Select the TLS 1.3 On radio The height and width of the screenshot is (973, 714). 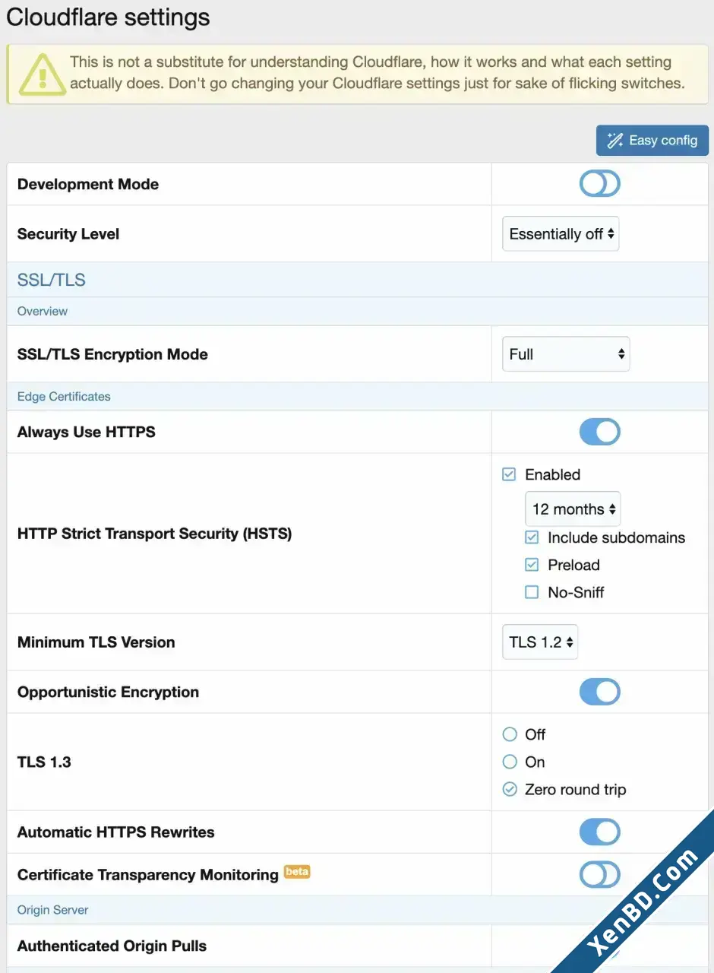tap(510, 762)
